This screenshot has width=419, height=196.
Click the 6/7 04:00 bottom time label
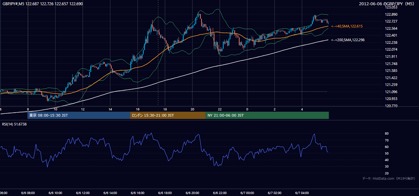point(302,193)
